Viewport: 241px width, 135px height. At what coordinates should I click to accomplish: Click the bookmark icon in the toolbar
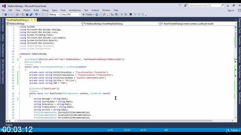point(131,15)
